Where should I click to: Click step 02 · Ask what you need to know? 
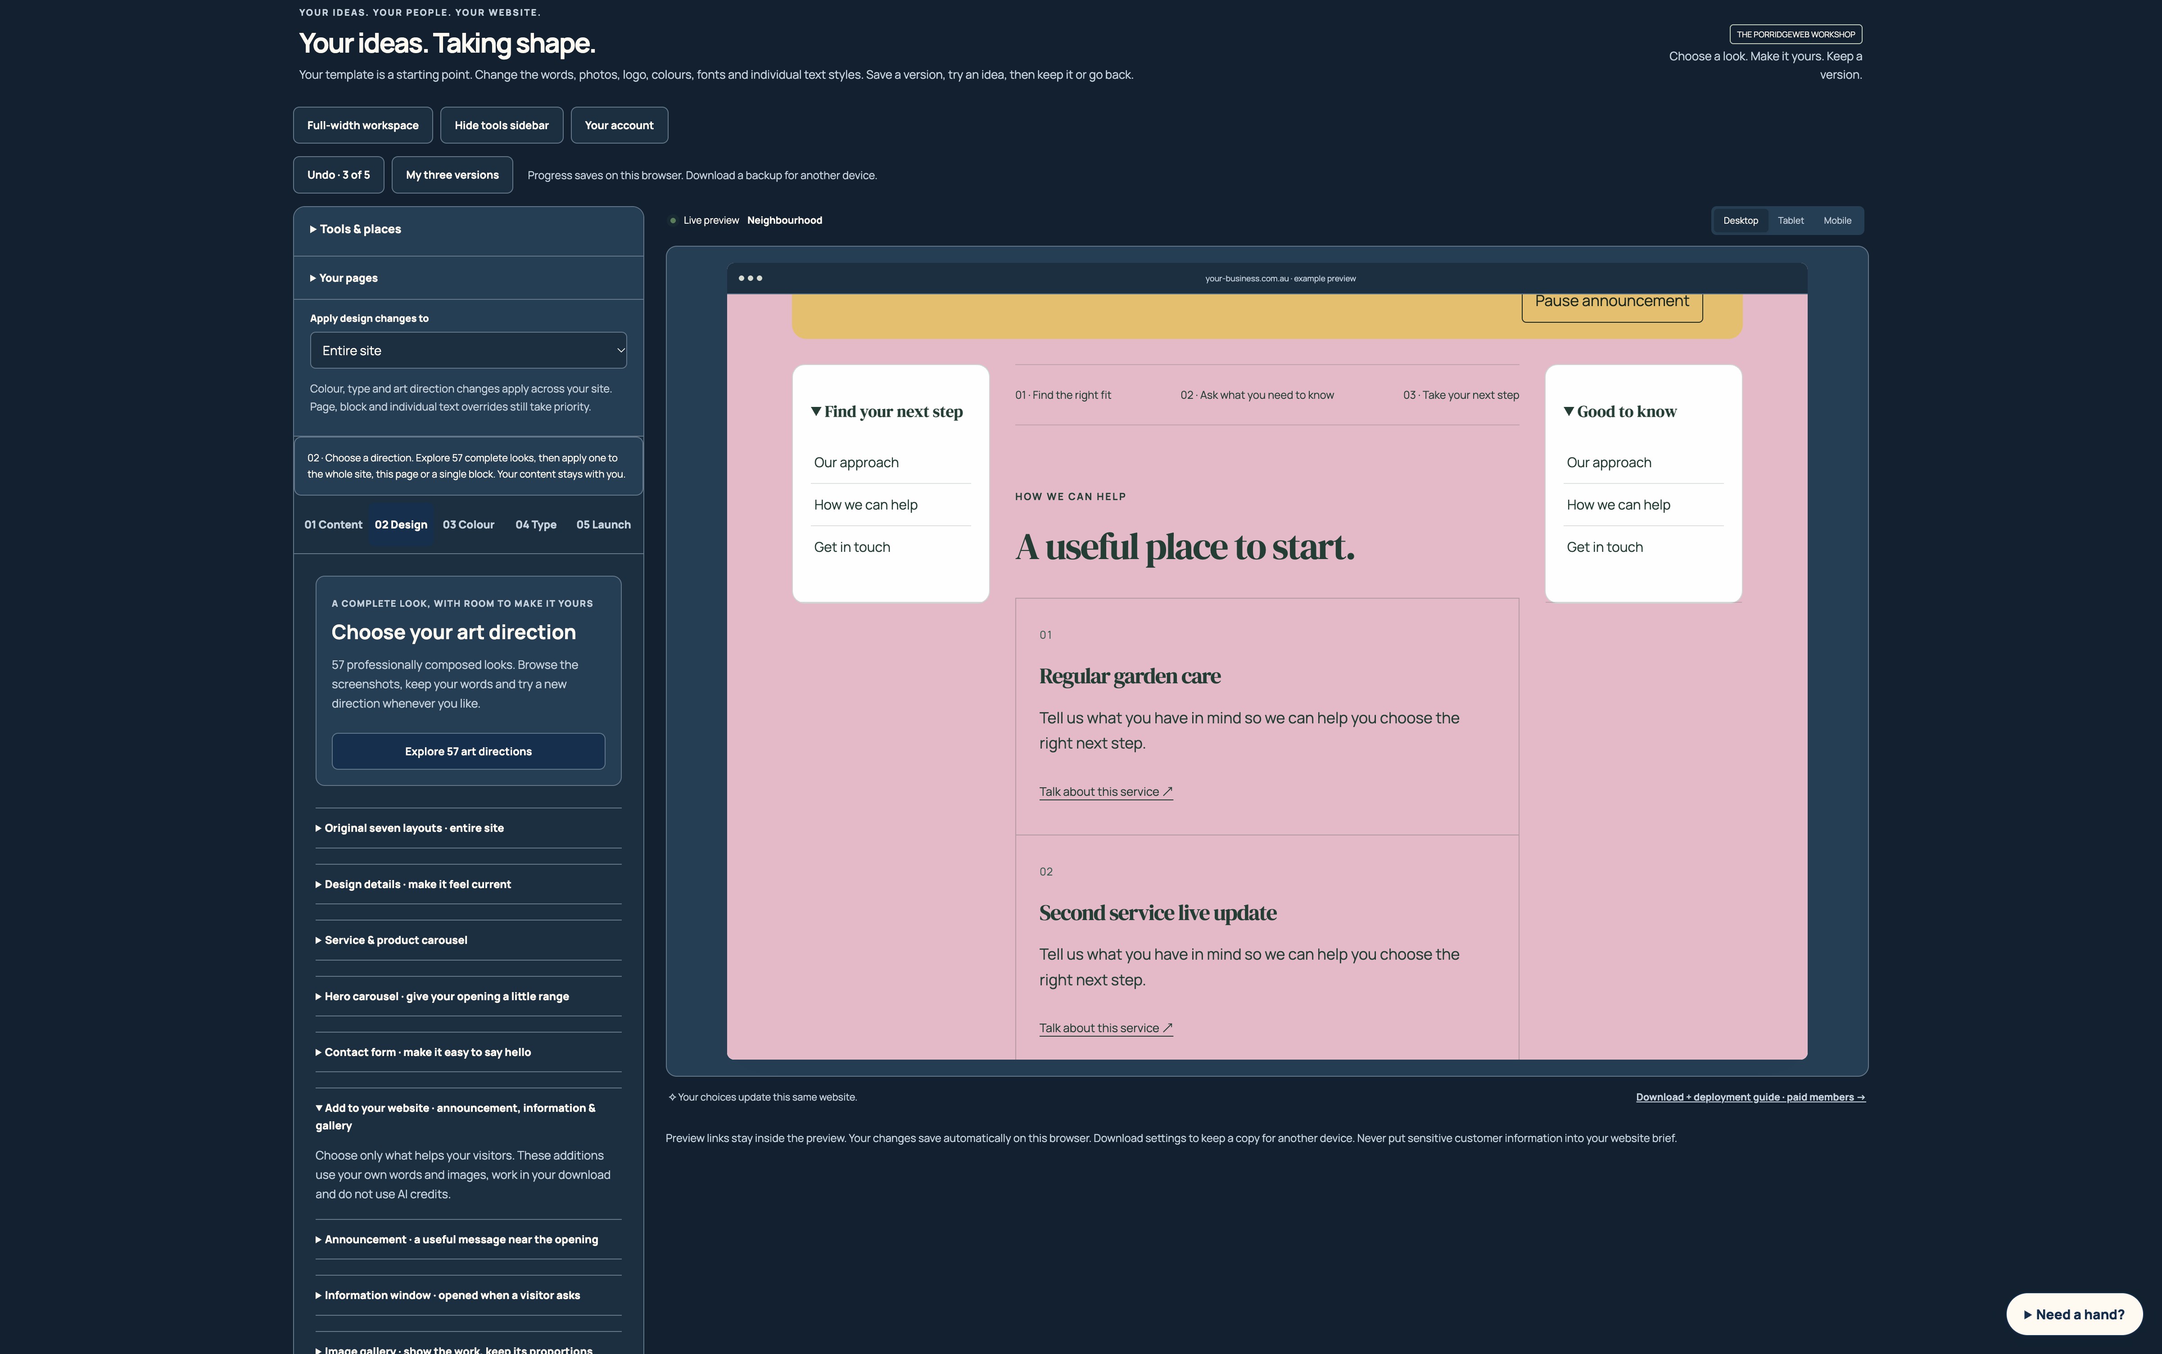tap(1257, 395)
